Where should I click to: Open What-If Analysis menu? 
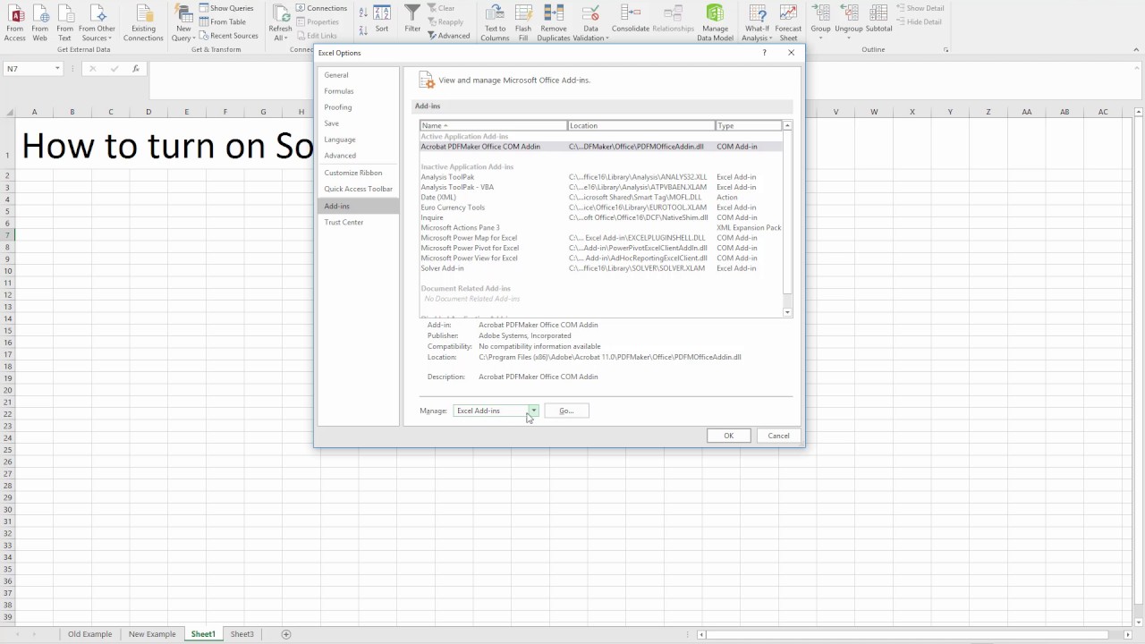pos(757,22)
